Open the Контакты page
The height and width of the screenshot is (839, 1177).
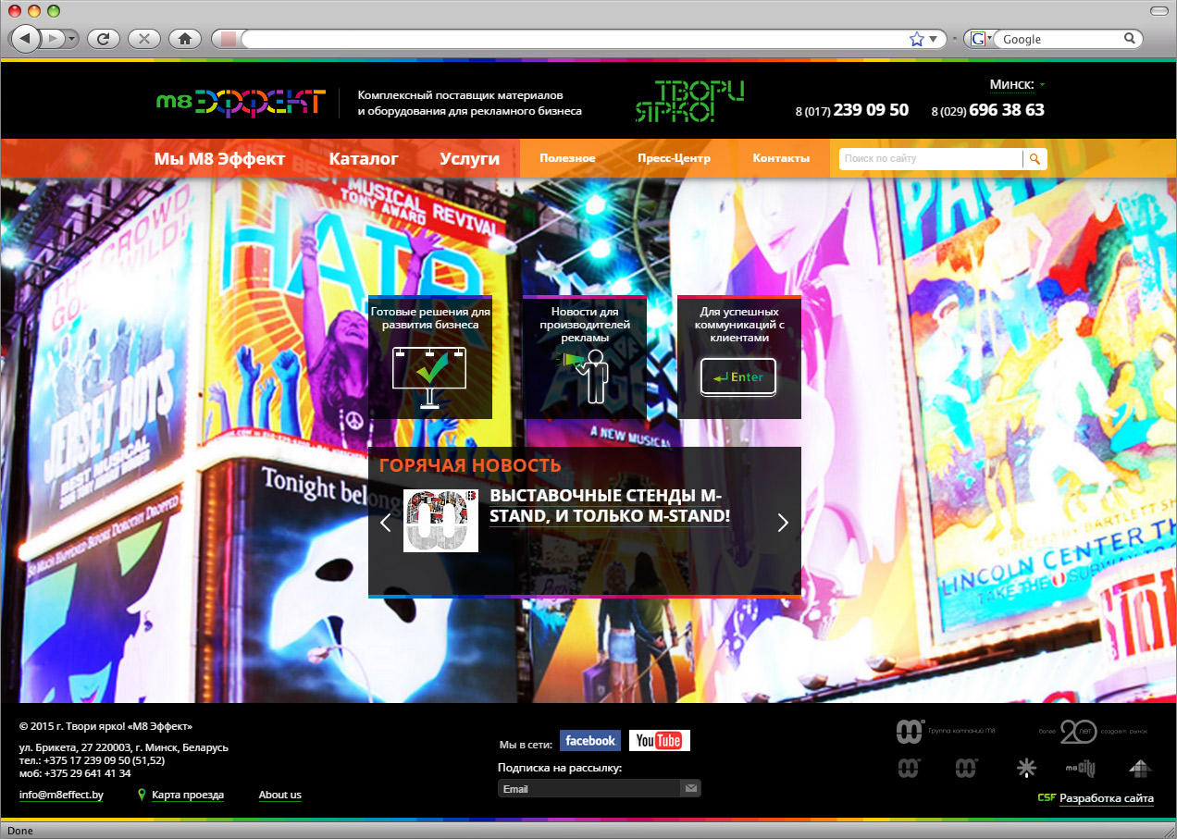[x=781, y=158]
